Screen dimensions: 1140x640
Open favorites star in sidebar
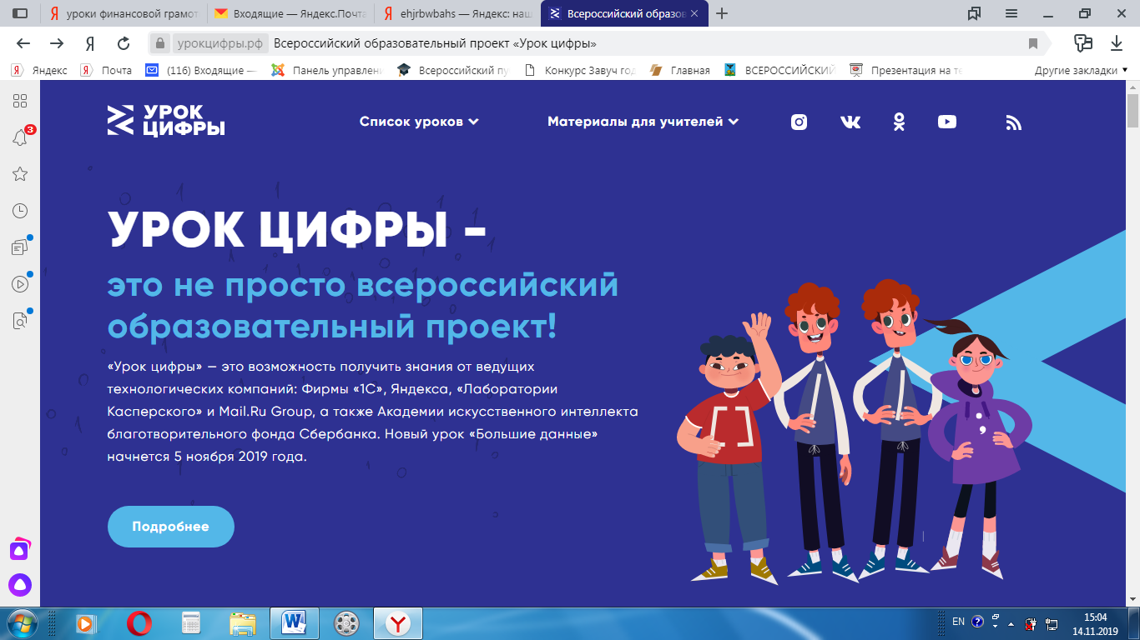(20, 174)
